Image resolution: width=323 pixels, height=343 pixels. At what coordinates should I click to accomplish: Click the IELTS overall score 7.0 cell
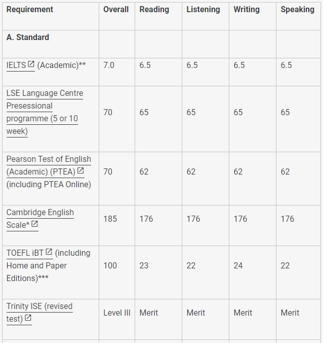117,72
